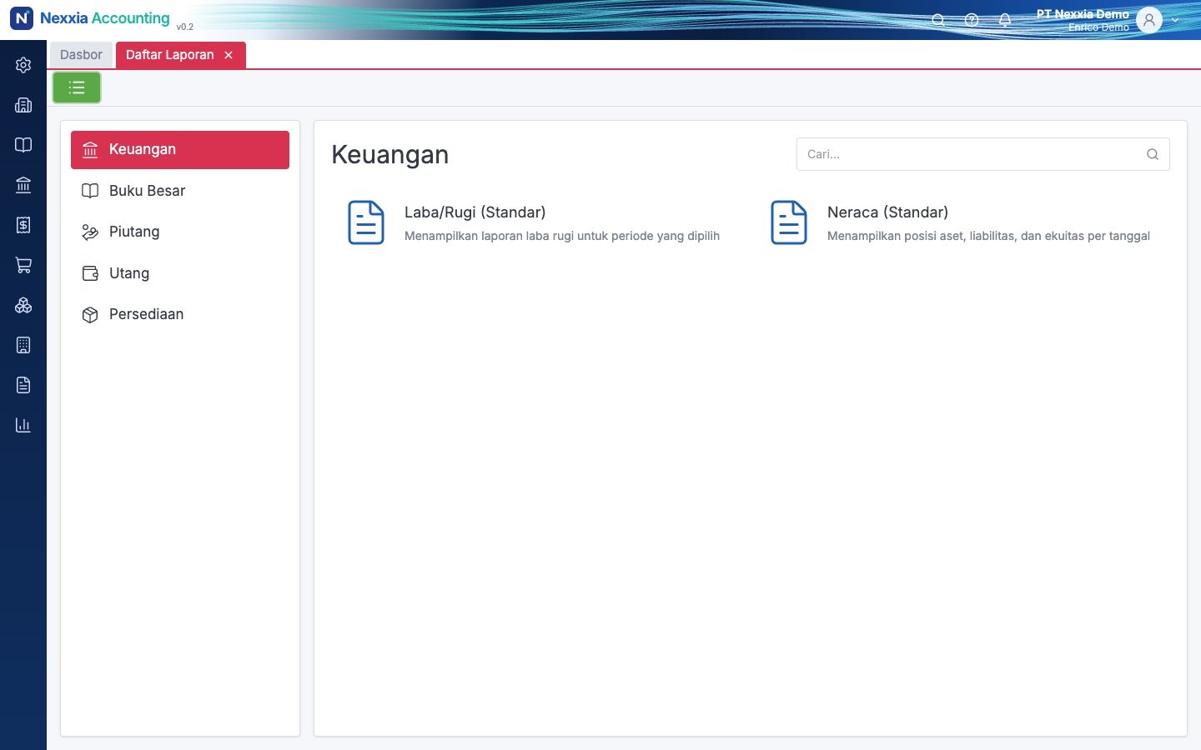Screen dimensions: 1201x750
Task: Click the header search magnifier icon
Action: [938, 20]
